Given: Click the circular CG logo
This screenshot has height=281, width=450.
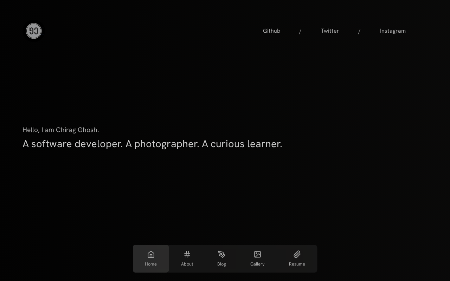Looking at the screenshot, I should (x=34, y=31).
